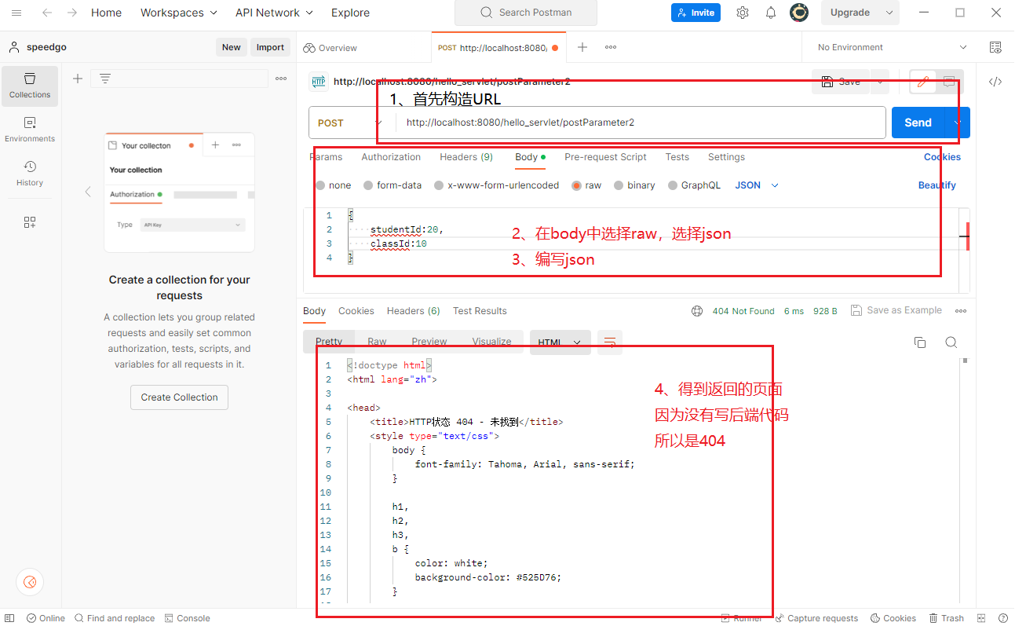Show the response Cookies tab
Image resolution: width=1026 pixels, height=626 pixels.
(x=356, y=311)
